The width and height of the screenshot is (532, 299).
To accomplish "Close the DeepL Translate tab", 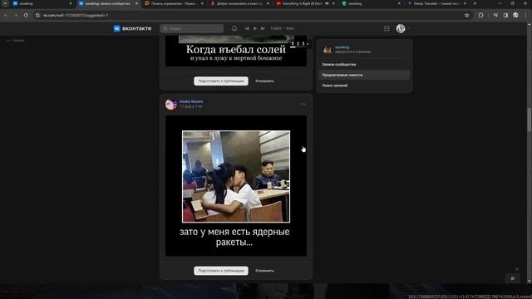I will 465,3.
